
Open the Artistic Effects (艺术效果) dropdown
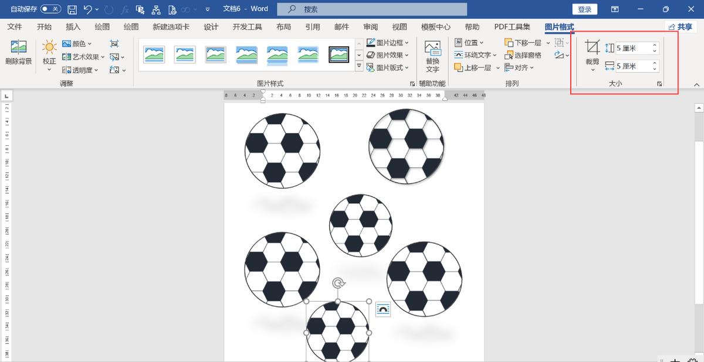(x=84, y=57)
